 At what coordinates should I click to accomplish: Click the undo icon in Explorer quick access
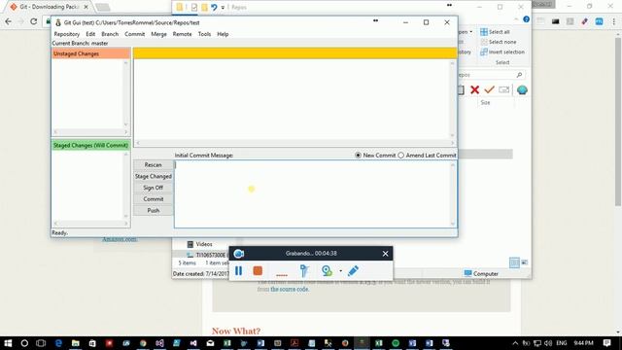tap(214, 7)
